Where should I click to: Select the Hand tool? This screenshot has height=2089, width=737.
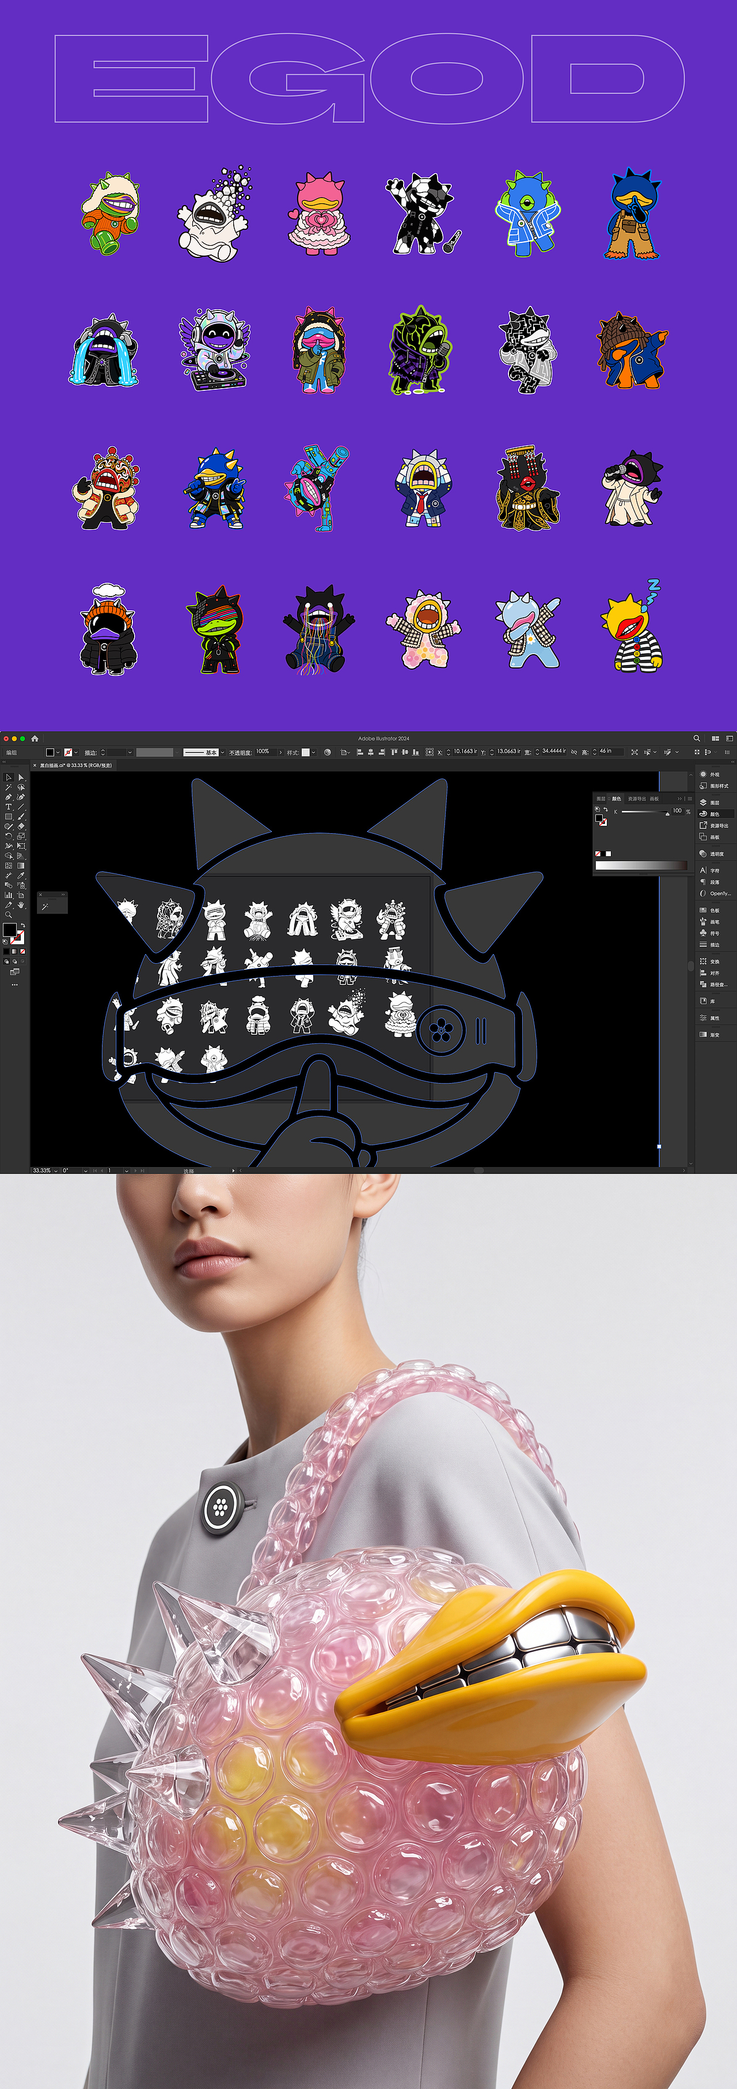pos(21,906)
